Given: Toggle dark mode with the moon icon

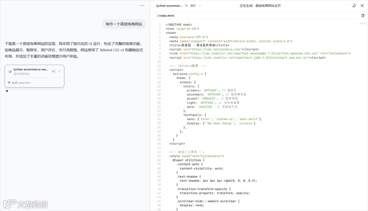Looking at the screenshot, I should pos(354,6).
